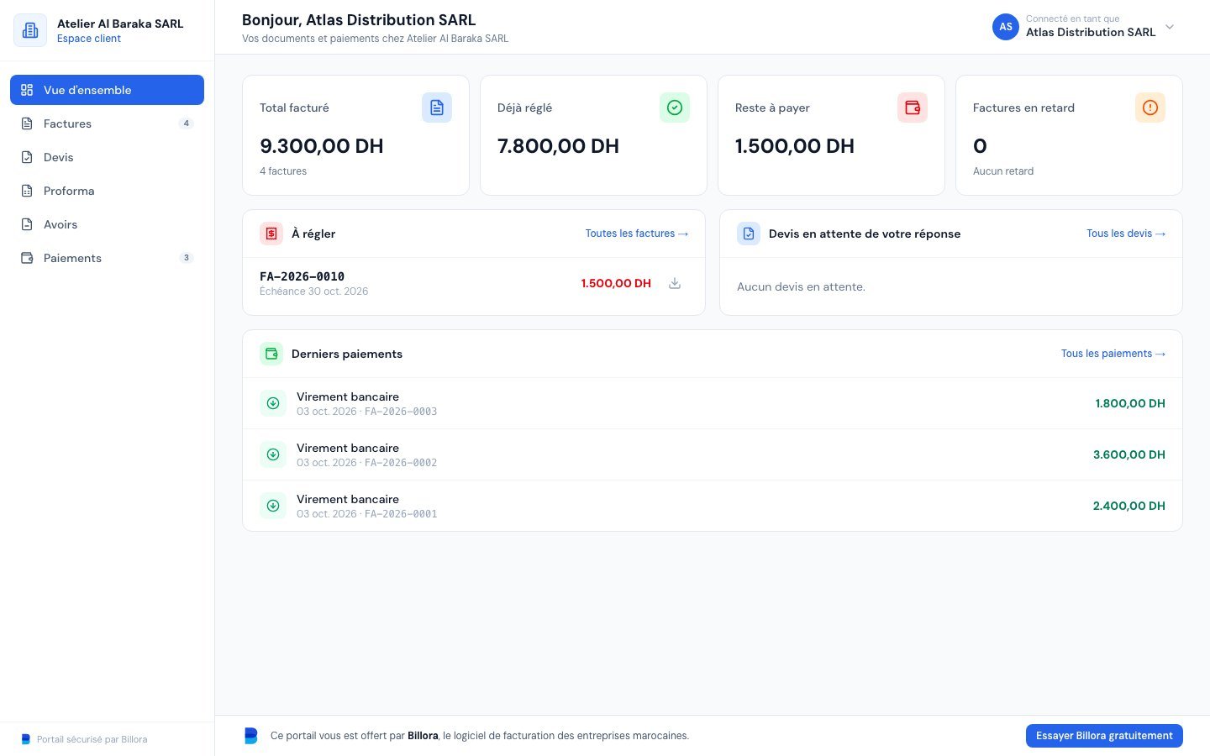Open the Factures section
1210x756 pixels.
107,123
